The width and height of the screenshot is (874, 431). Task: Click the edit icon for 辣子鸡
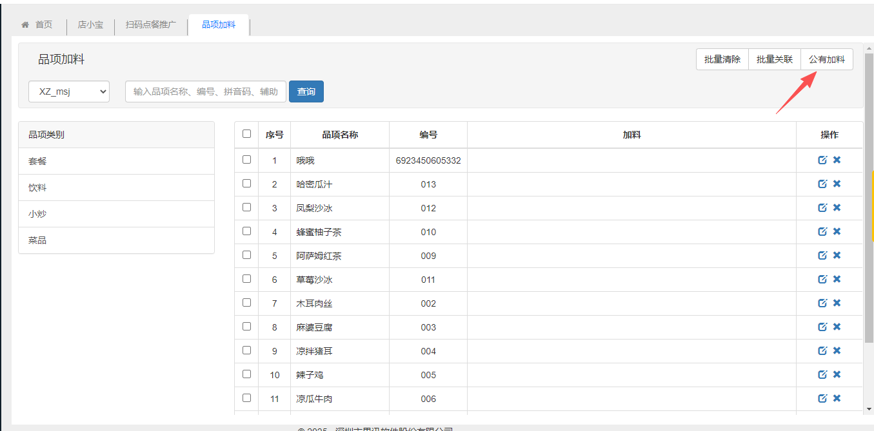point(822,375)
